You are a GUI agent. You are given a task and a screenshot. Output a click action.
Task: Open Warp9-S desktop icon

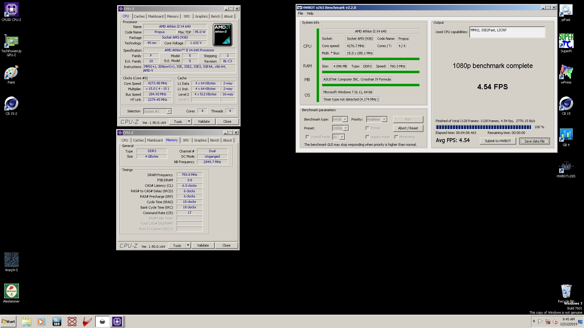tap(11, 262)
